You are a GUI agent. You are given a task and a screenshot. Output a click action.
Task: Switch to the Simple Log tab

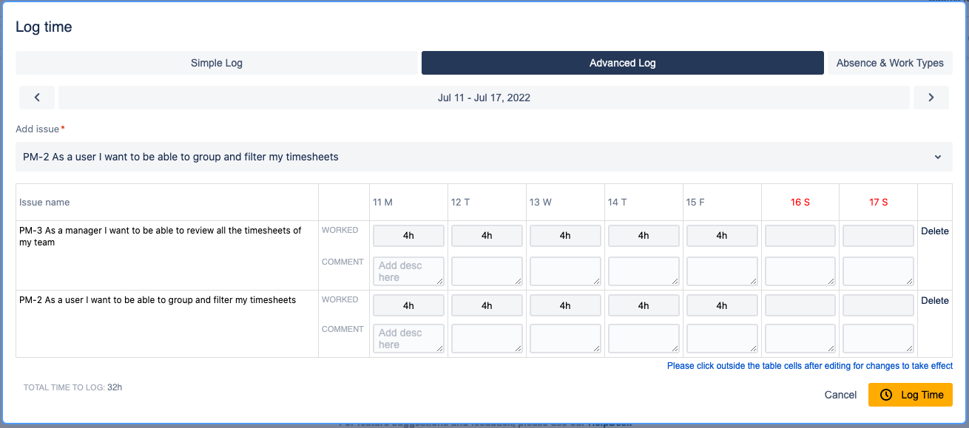217,63
